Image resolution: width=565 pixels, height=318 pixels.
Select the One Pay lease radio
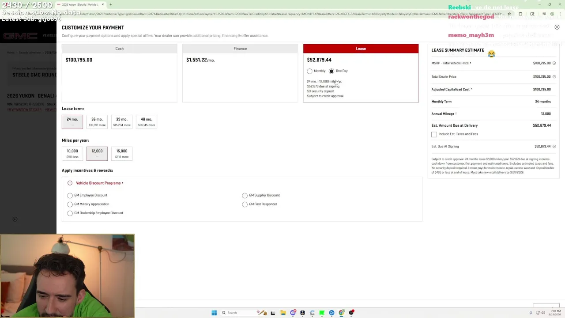tap(331, 71)
